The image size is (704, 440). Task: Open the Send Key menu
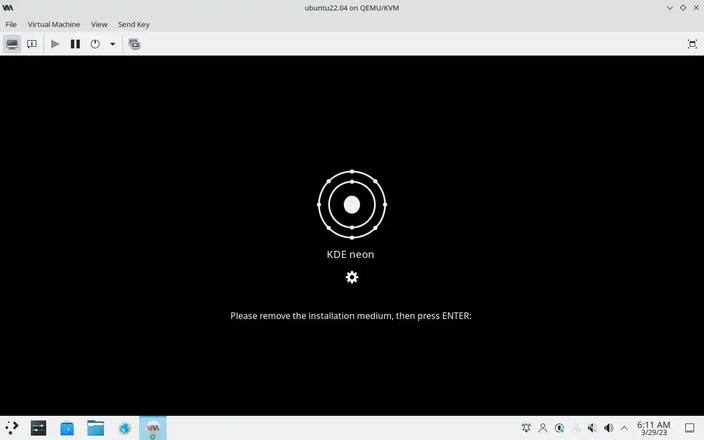(x=134, y=24)
